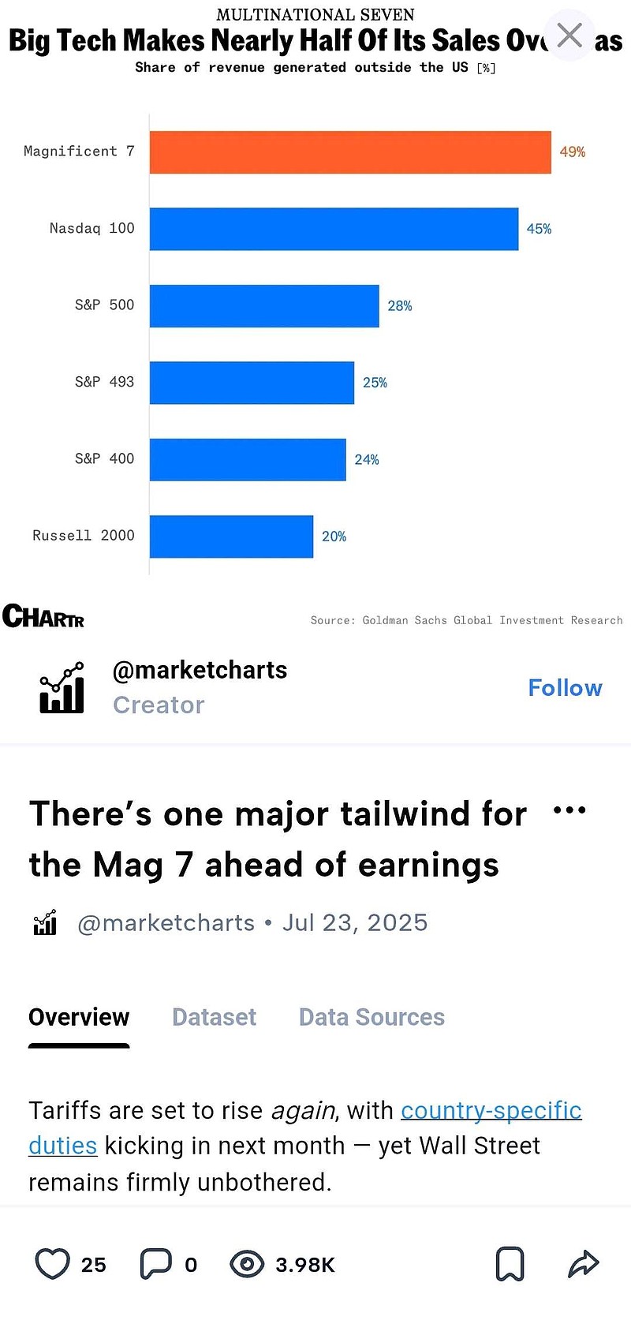This screenshot has height=1320, width=631.
Task: Bookmark this post with the bookmark icon
Action: click(x=510, y=1264)
